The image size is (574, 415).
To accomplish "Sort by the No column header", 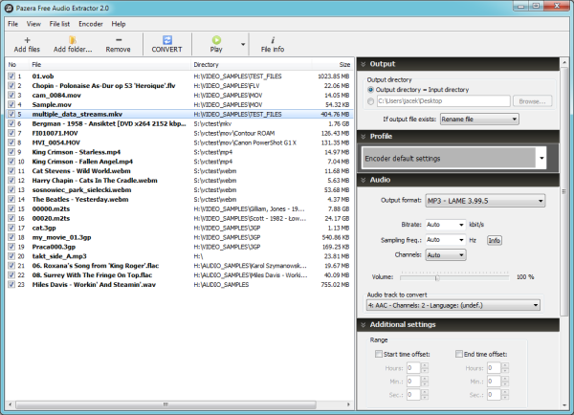I will click(17, 65).
